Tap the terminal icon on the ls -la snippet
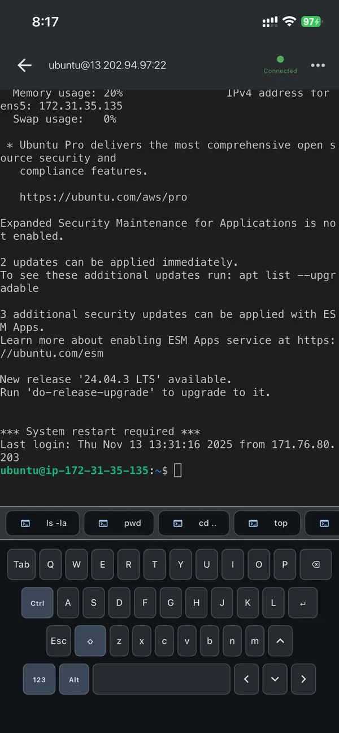The image size is (339, 733). click(x=25, y=523)
